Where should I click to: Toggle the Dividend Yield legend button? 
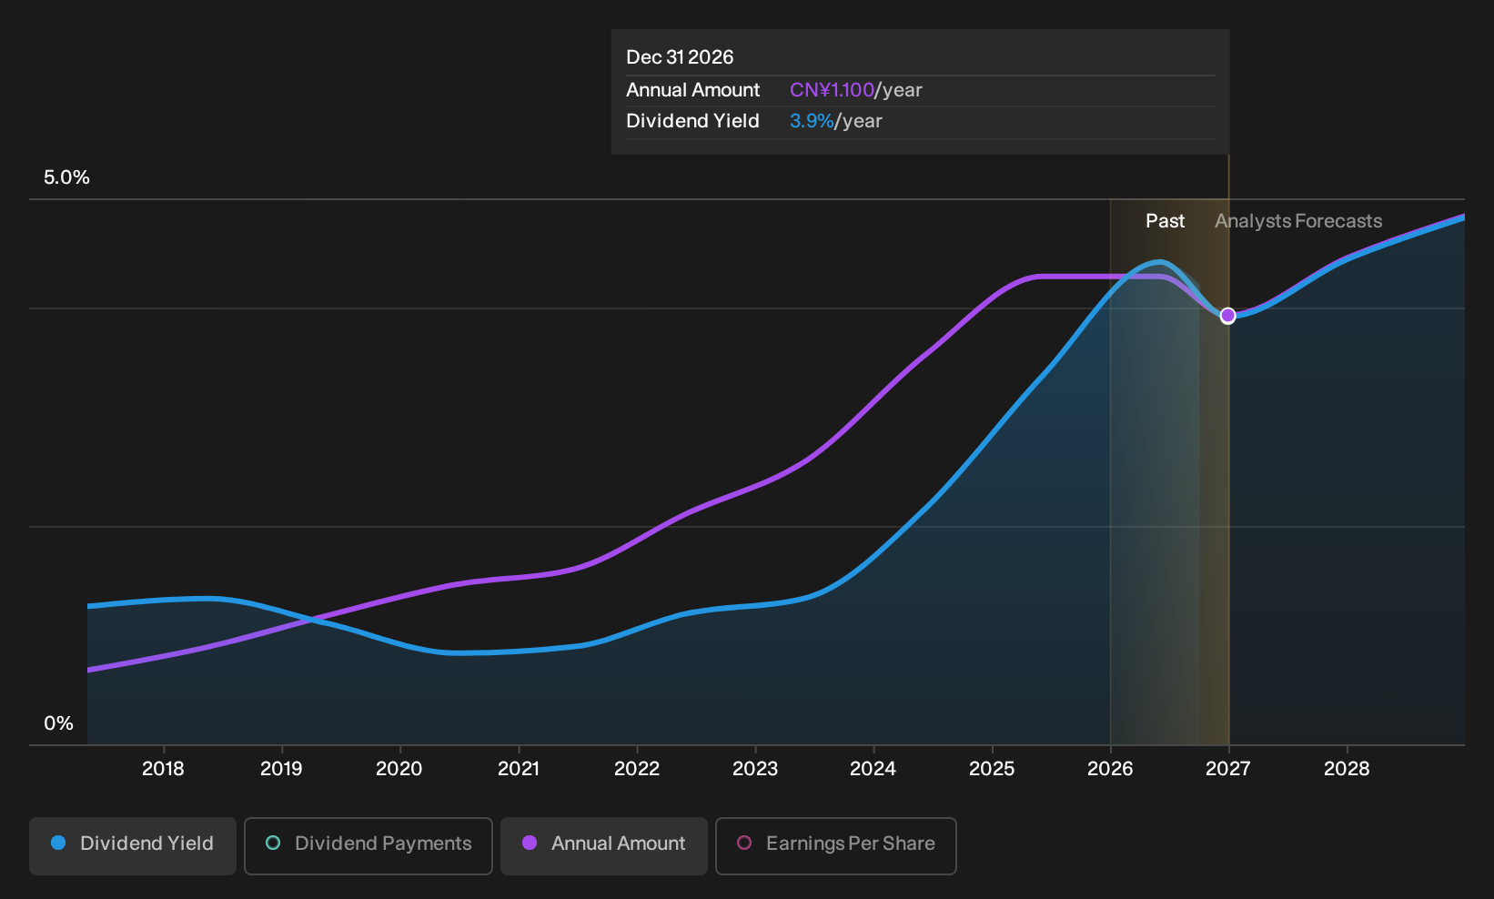[133, 845]
